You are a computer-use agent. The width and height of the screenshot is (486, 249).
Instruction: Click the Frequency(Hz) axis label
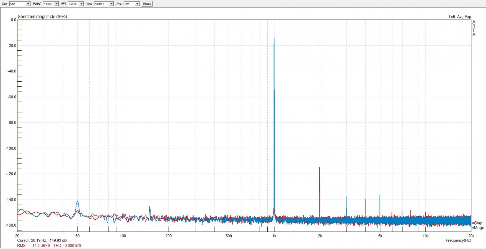click(458, 240)
